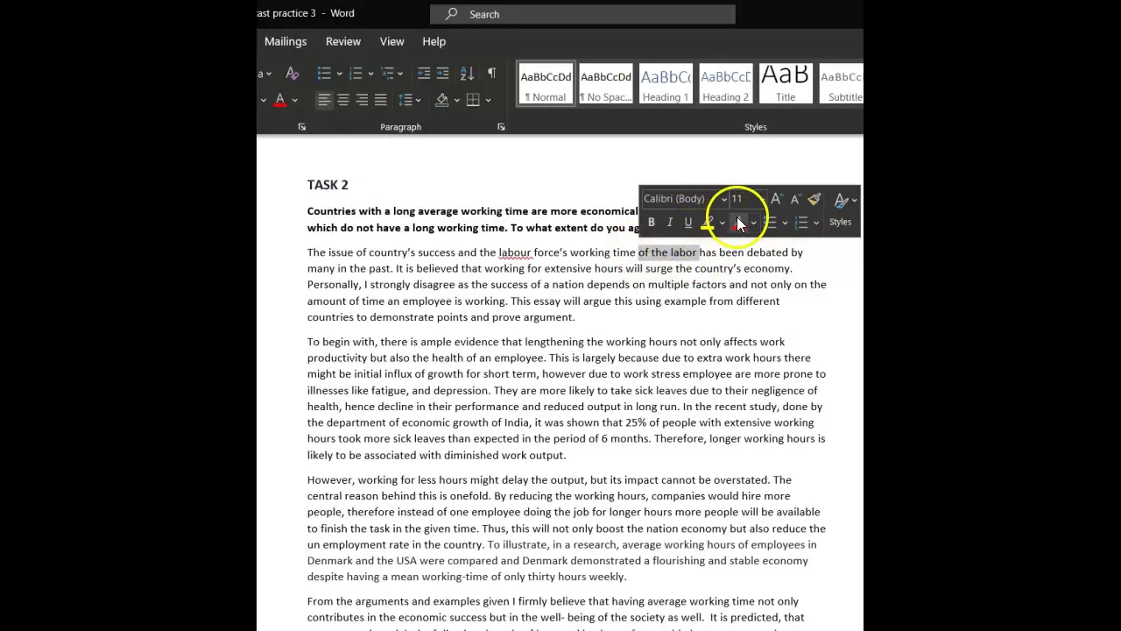Open the View ribbon tab
This screenshot has height=631, width=1121.
click(391, 41)
